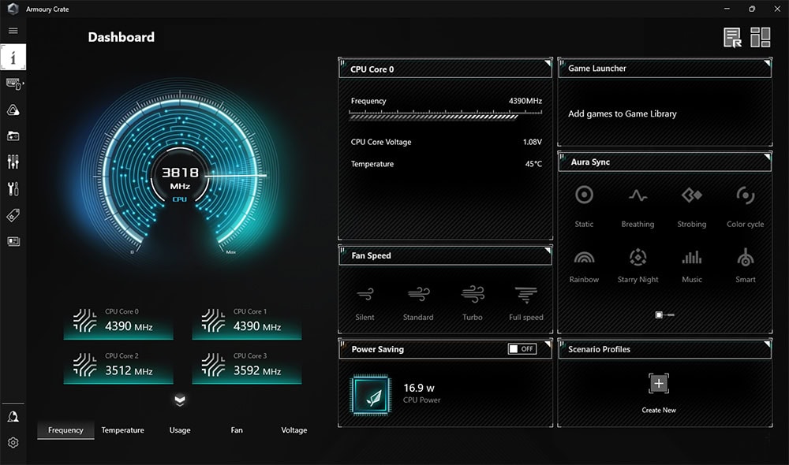Enable the Power Saving toggle
Screen dimensions: 789x465
click(x=522, y=349)
